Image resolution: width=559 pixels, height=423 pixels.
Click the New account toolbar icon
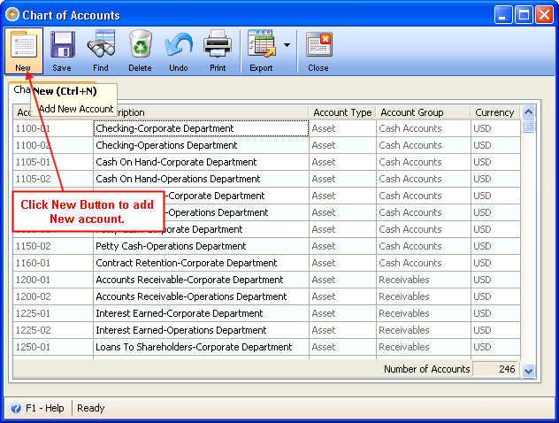point(23,44)
